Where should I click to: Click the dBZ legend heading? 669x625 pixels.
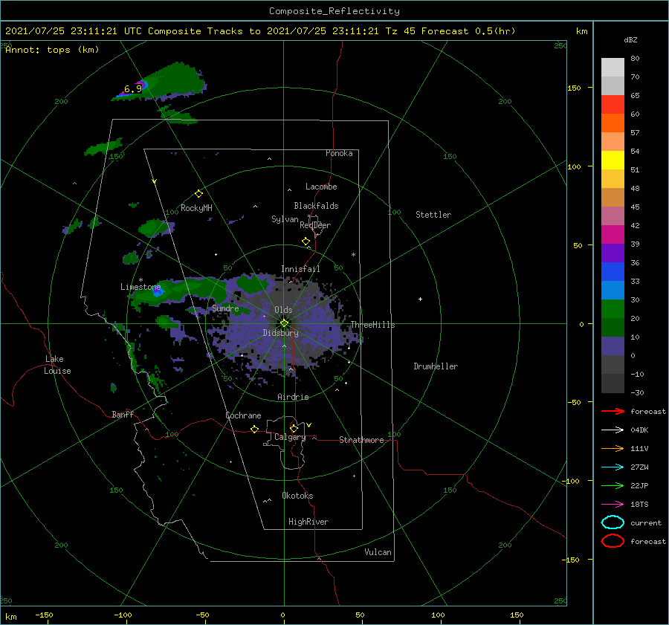[x=630, y=39]
